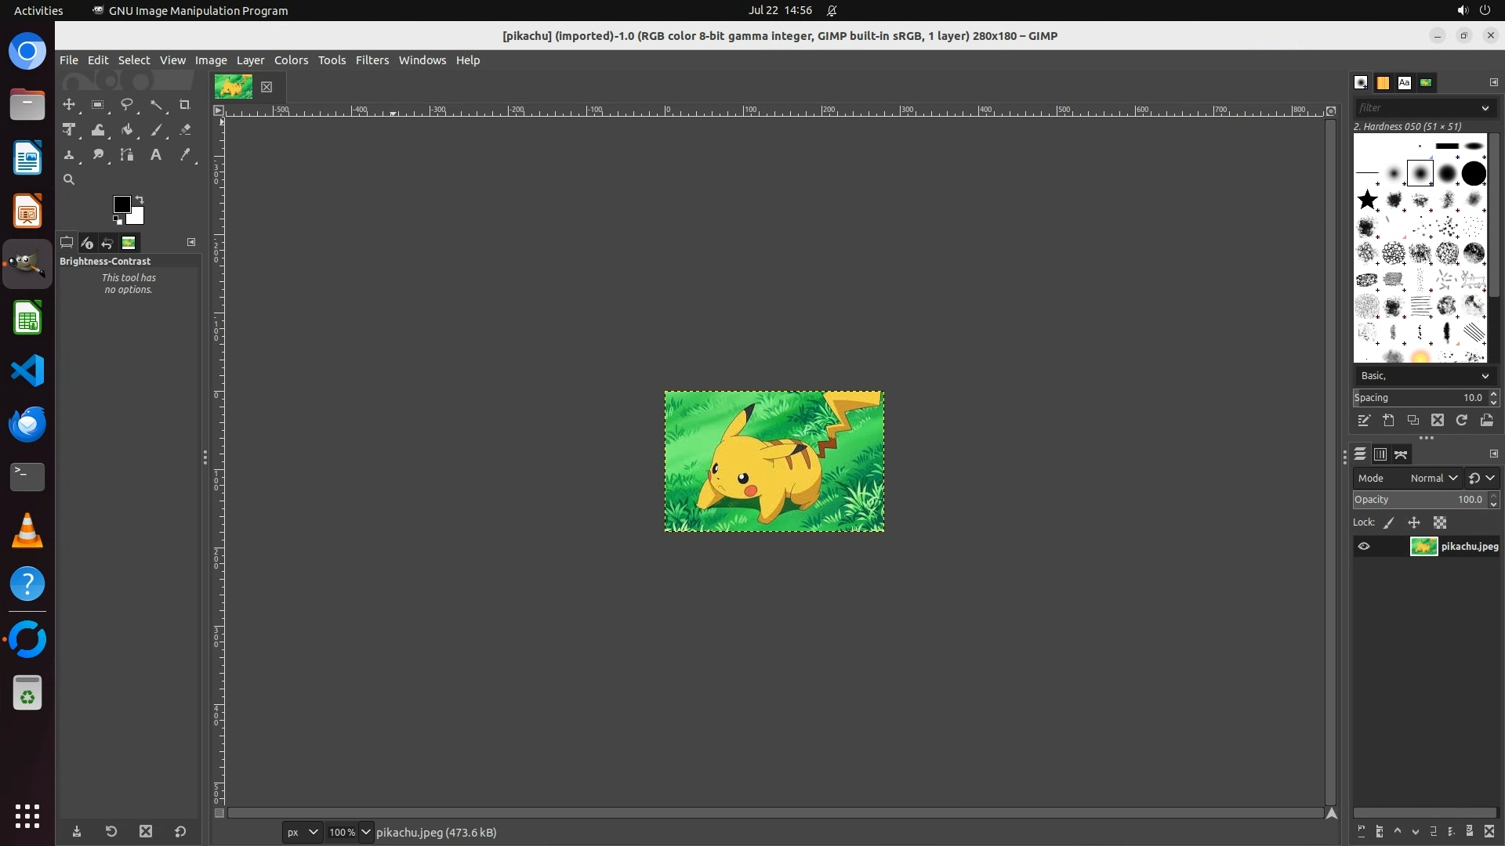Toggle lock pixels paintbrush icon
This screenshot has height=846, width=1505.
click(x=1389, y=523)
